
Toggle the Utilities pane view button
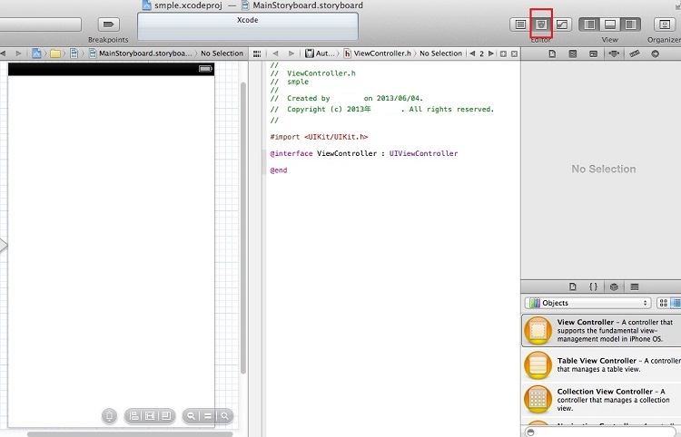click(630, 24)
